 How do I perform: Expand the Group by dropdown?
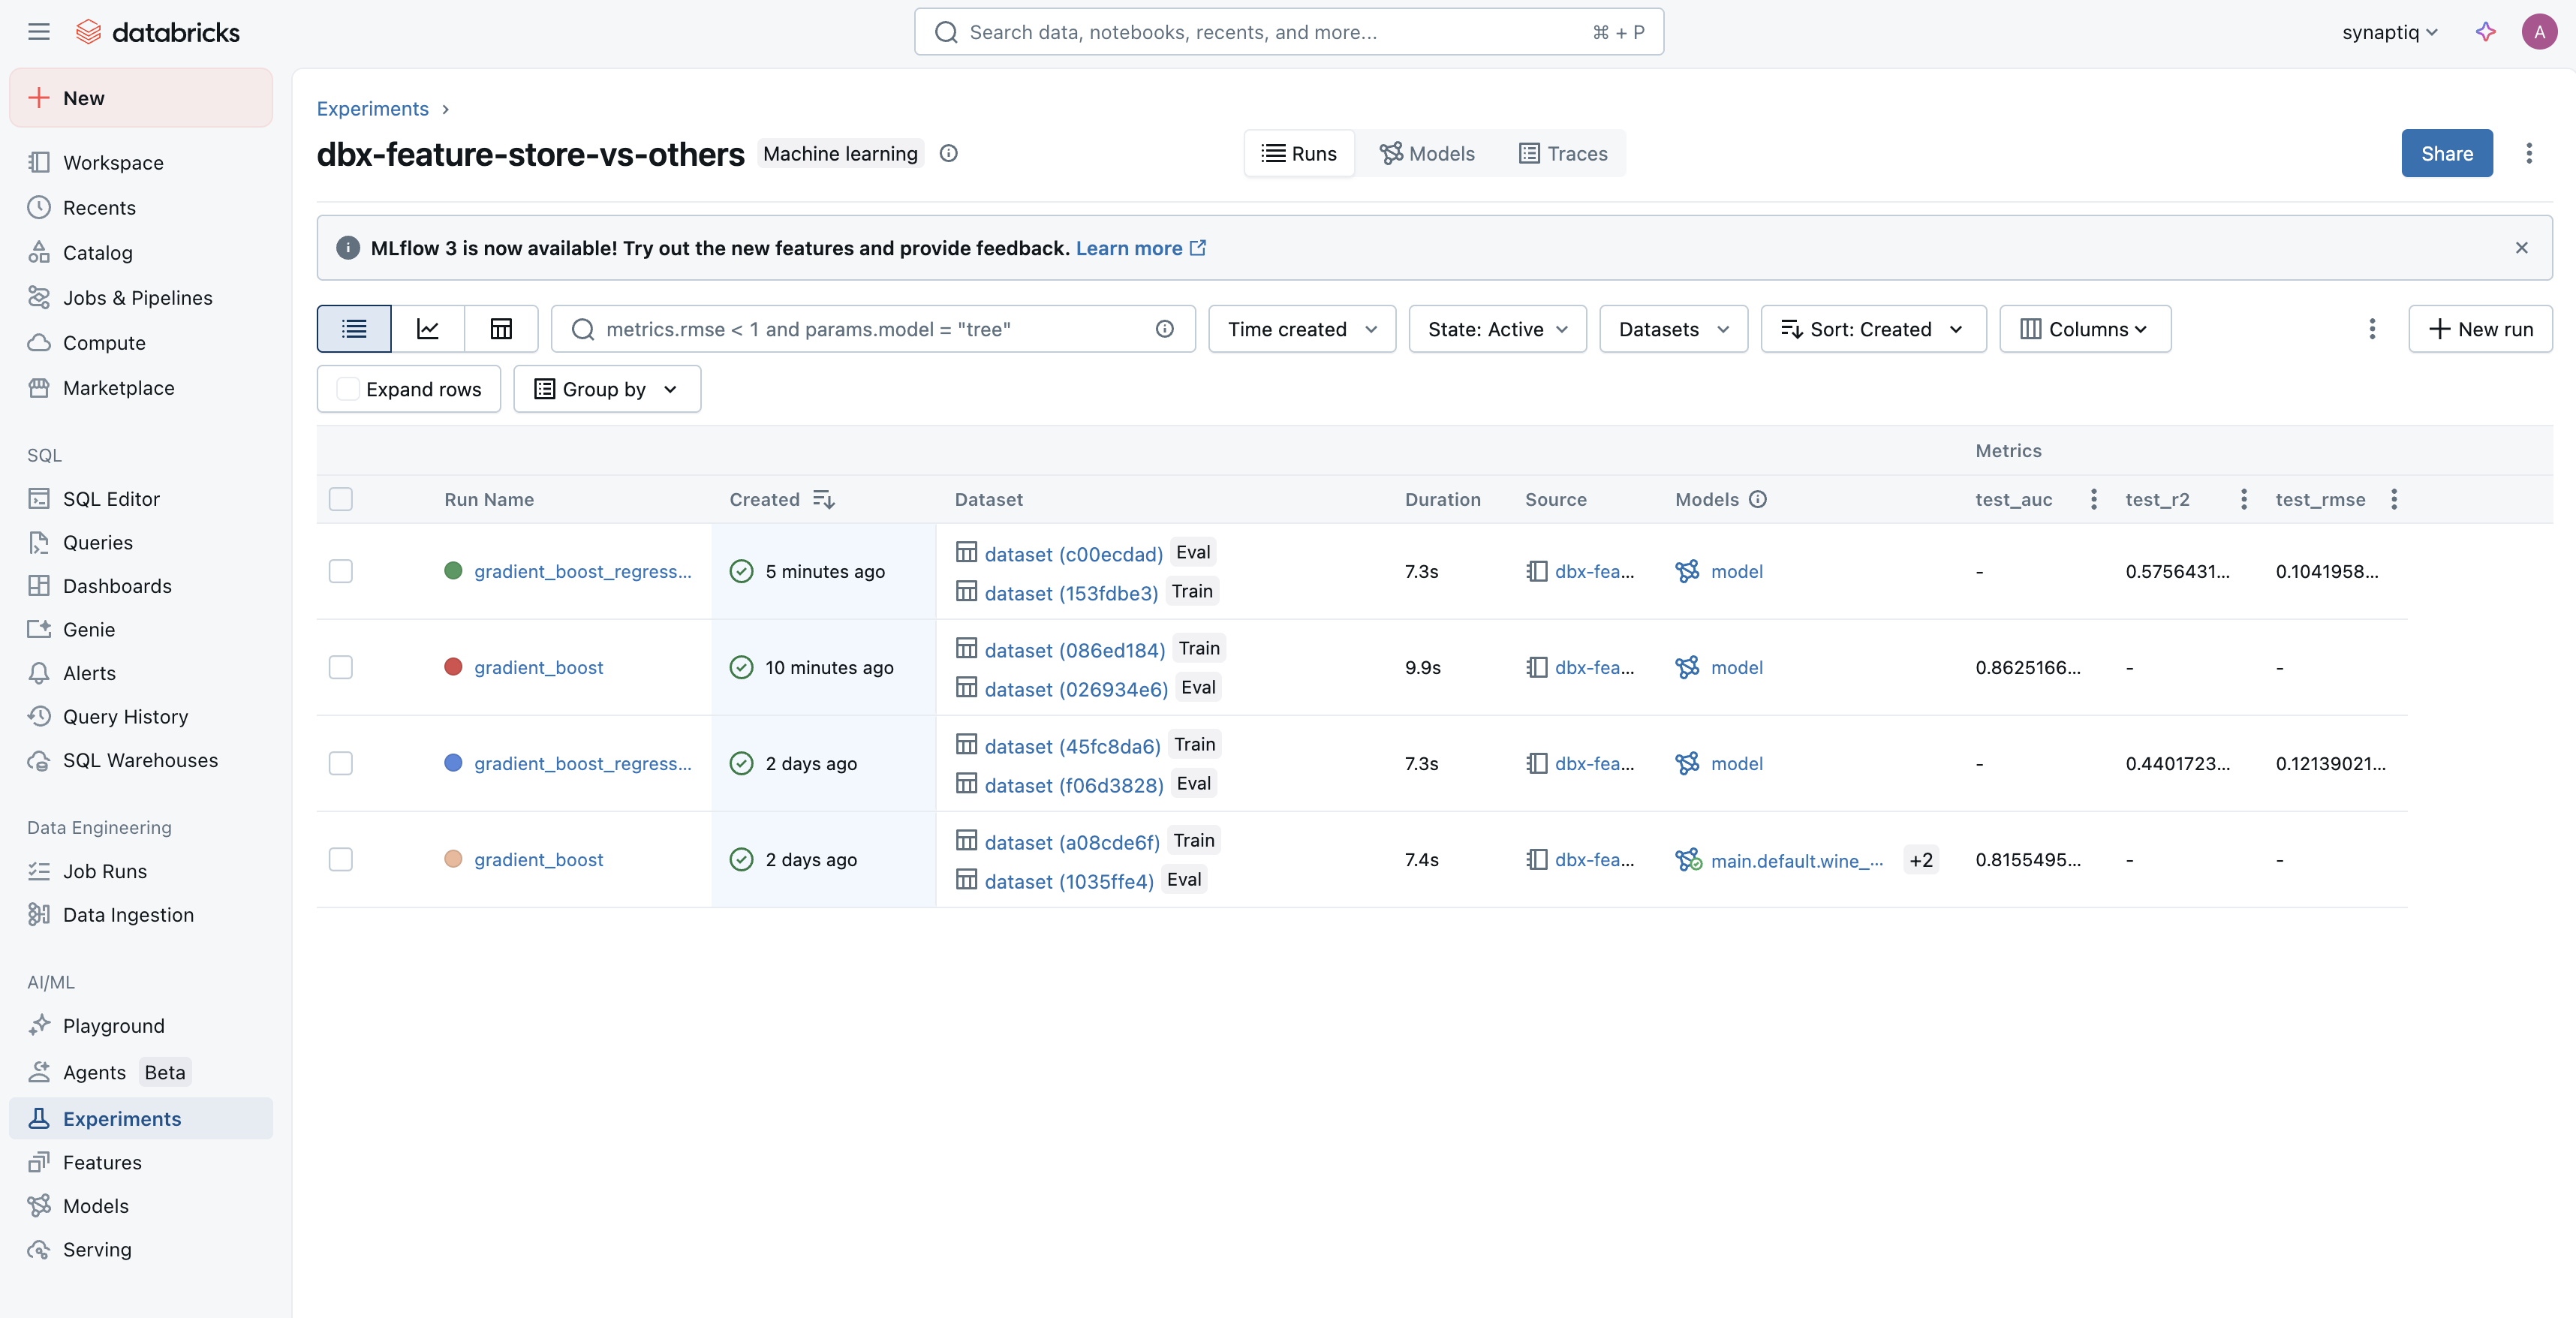tap(607, 389)
